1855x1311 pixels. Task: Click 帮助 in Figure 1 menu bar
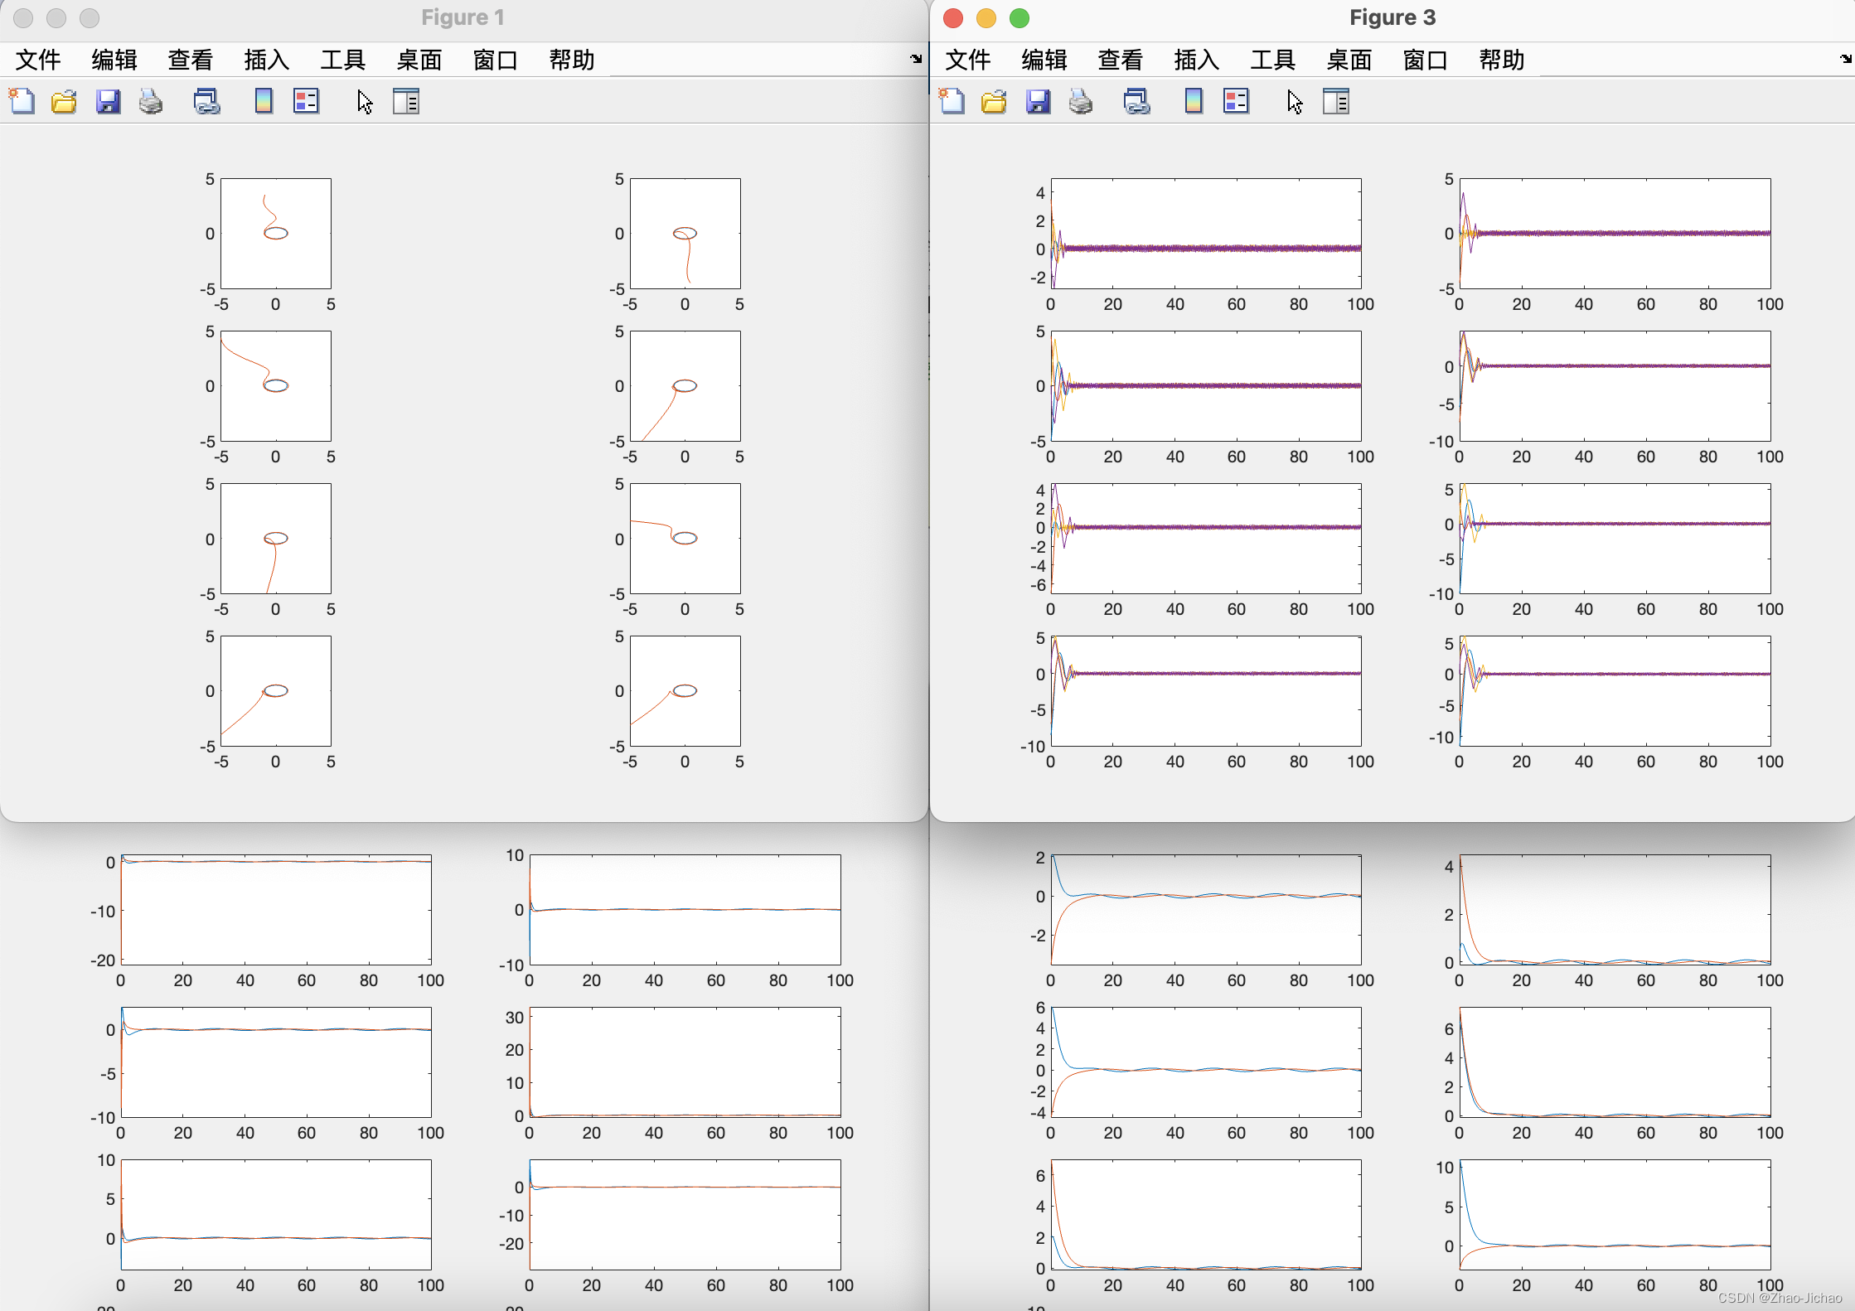click(x=572, y=60)
